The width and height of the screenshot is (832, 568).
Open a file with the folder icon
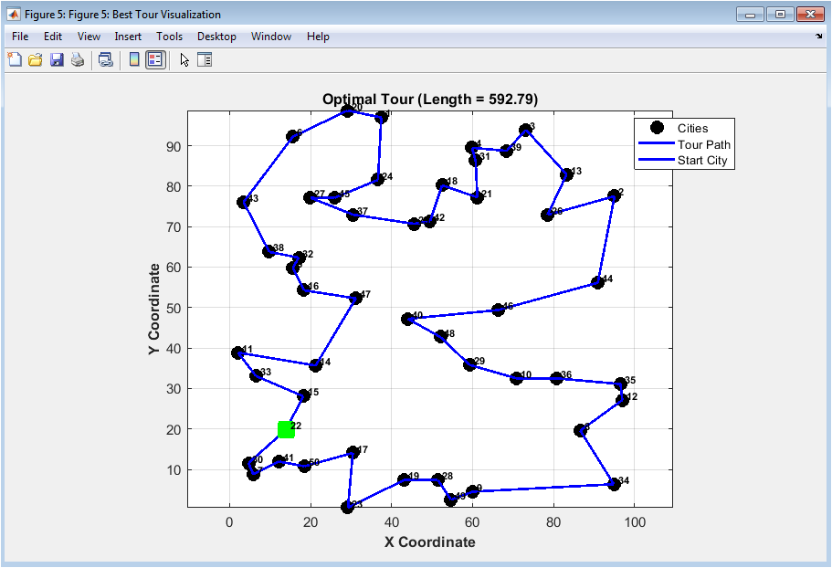point(36,60)
